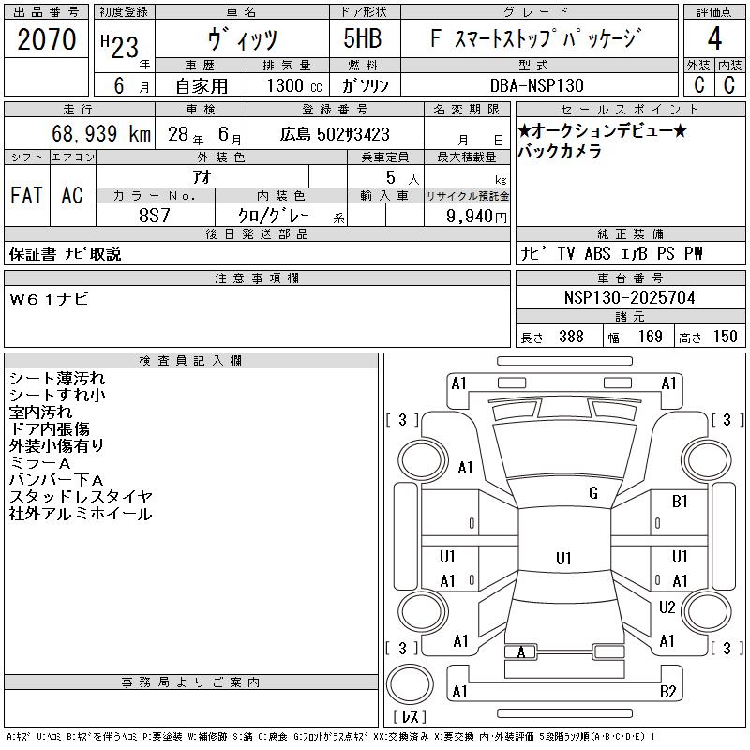750x750 pixels.
Task: Click the color number 8S7
Action: 155,215
